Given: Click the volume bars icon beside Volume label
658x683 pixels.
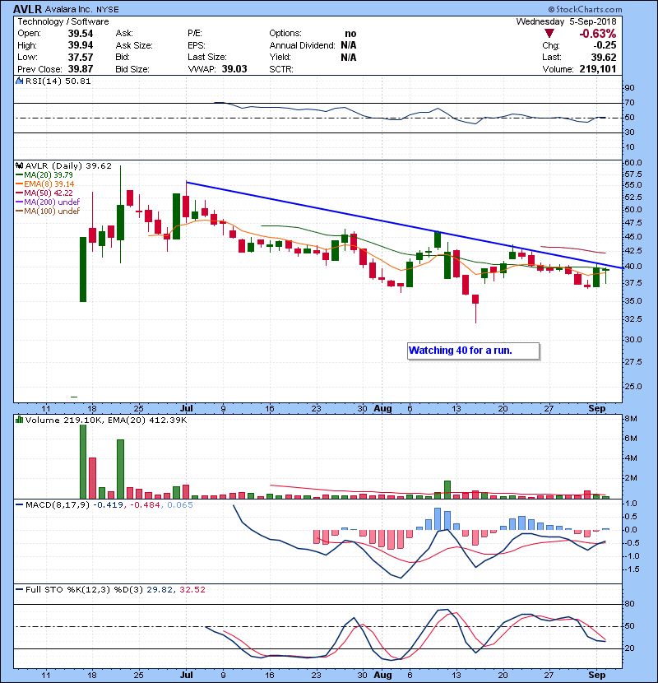Looking at the screenshot, I should pos(19,420).
